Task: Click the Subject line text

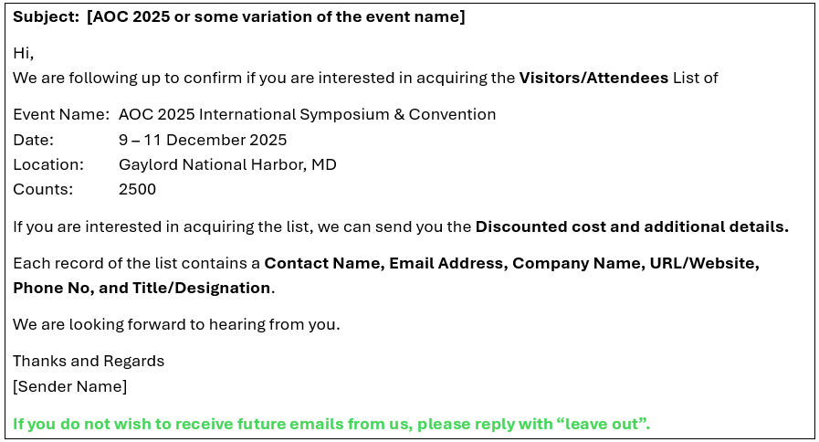Action: coord(238,16)
